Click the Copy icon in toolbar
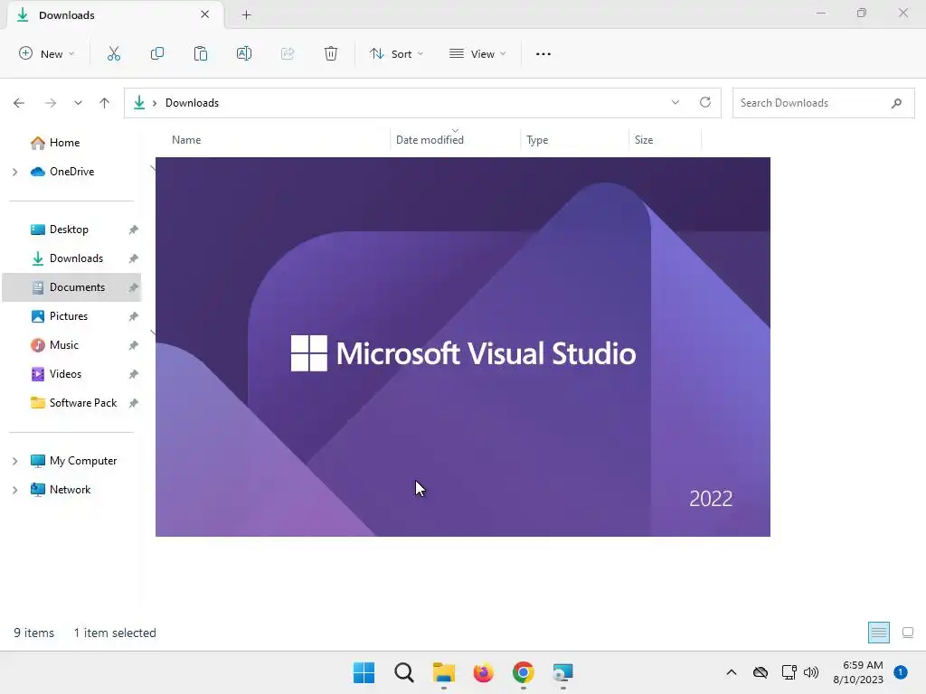This screenshot has width=926, height=694. (x=157, y=53)
